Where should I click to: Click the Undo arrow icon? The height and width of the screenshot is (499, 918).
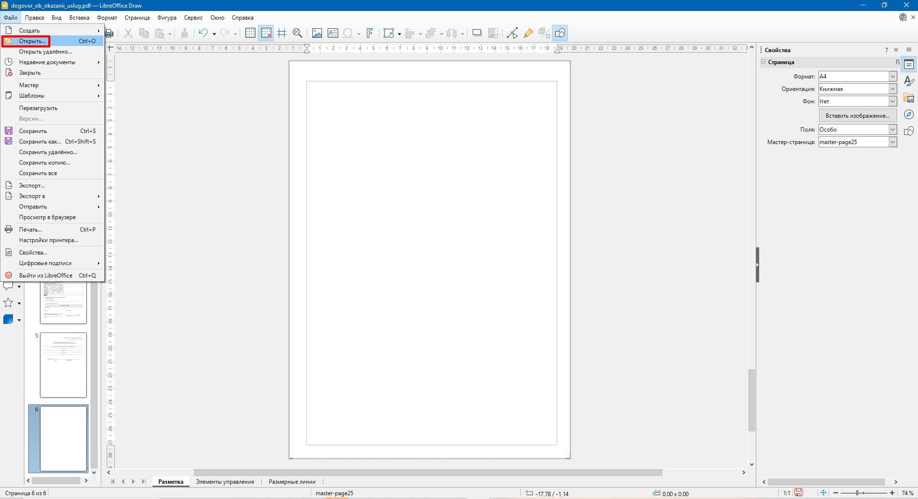pyautogui.click(x=203, y=33)
